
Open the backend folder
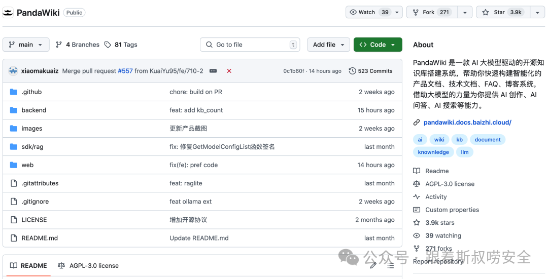pyautogui.click(x=34, y=110)
